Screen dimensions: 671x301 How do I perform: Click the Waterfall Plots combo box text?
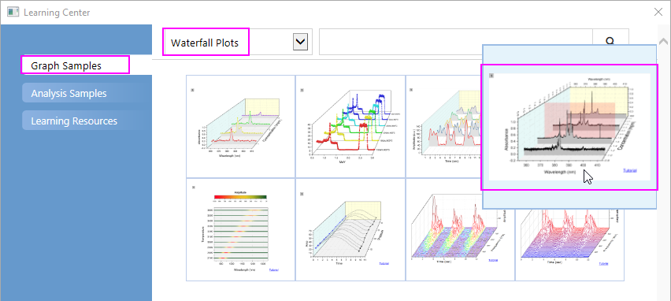pyautogui.click(x=205, y=43)
